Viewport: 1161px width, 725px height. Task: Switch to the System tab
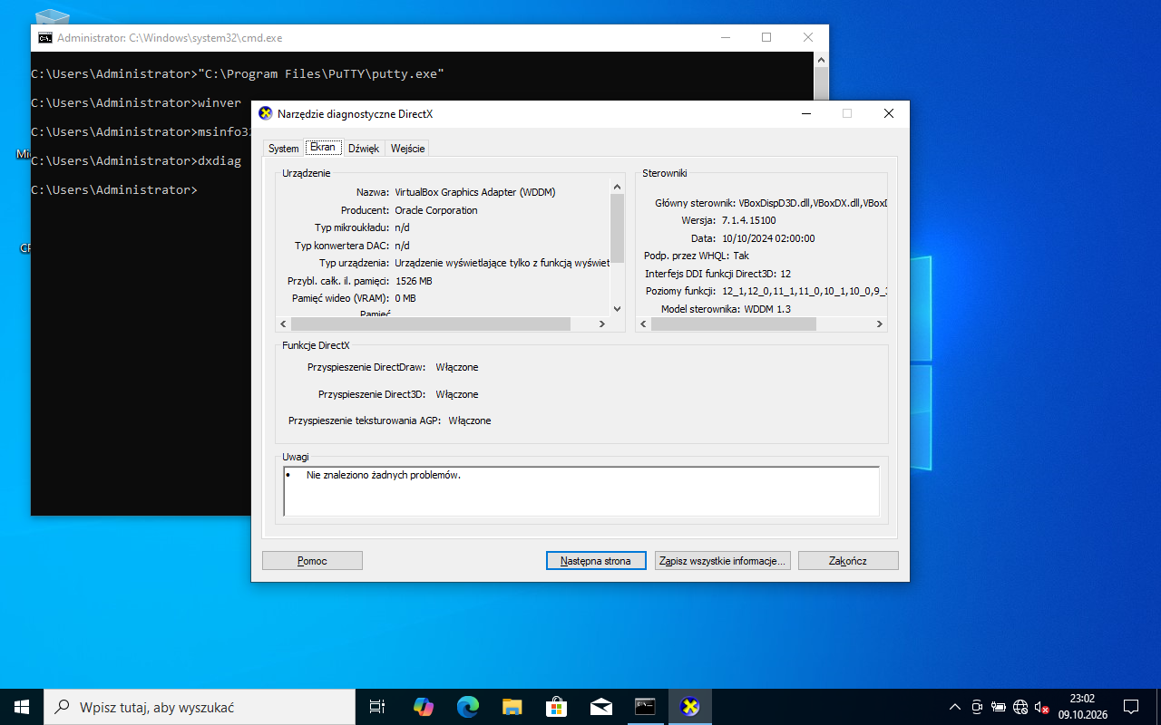283,149
